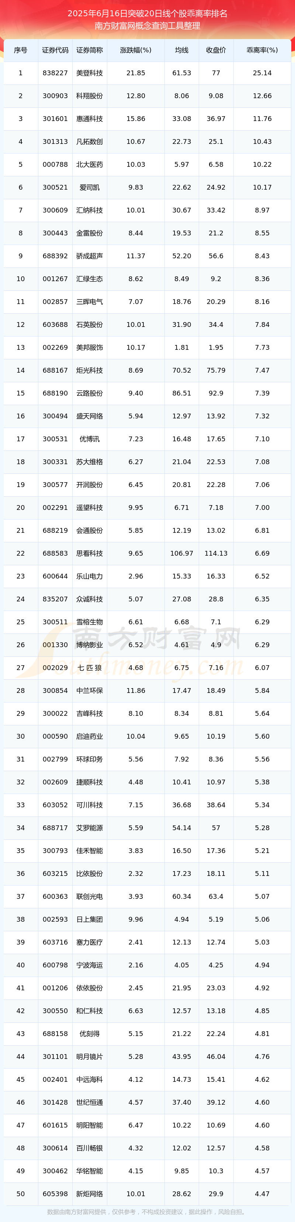Click the 证券简称 column header

point(90,50)
